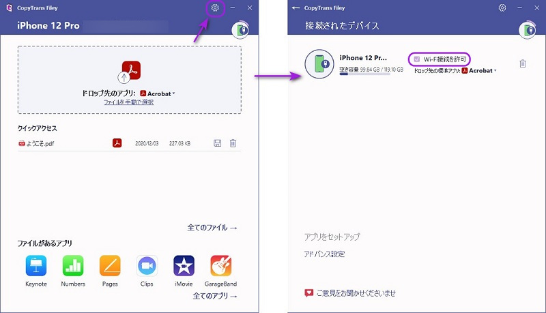Click Acrobat icon in ようこそ.pdf row
This screenshot has height=313, width=546.
click(x=117, y=143)
